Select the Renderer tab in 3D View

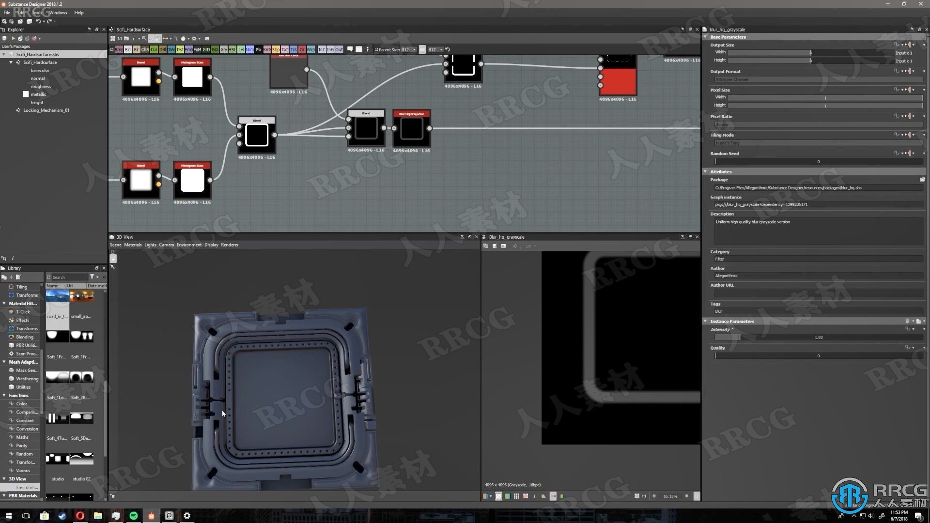coord(229,245)
